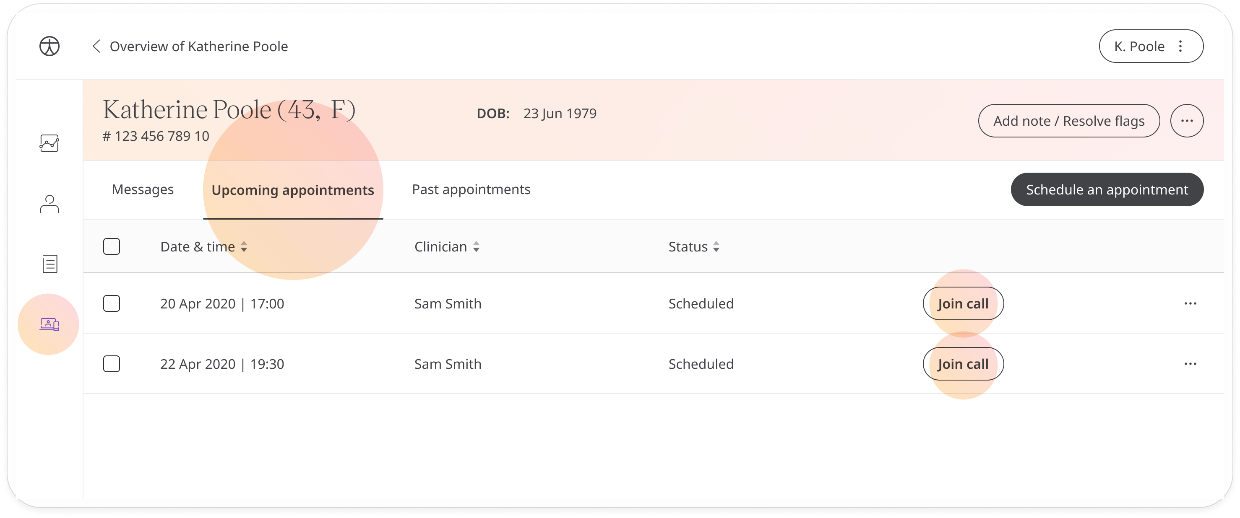Switch to the Past appointments tab
1240x518 pixels.
pyautogui.click(x=472, y=189)
